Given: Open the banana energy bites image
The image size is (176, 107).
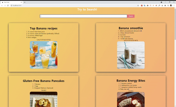Looking at the screenshot, I should coord(131,99).
